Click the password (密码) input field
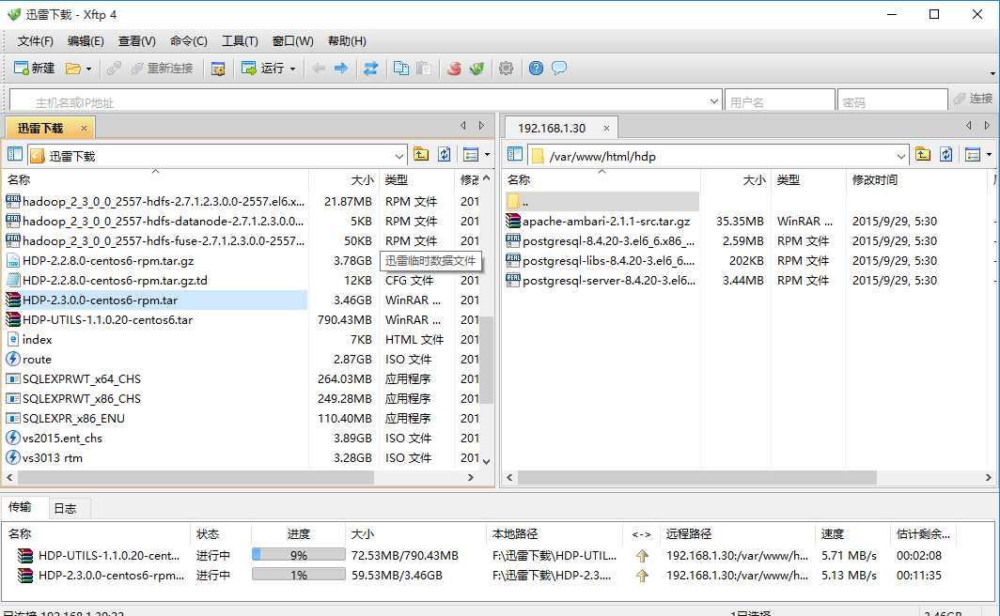1000x616 pixels. coord(892,100)
